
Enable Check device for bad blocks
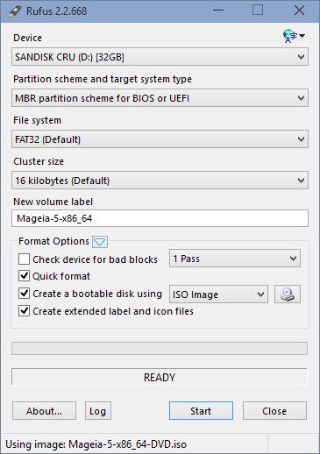[x=24, y=259]
